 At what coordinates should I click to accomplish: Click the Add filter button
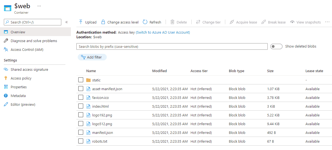click(x=92, y=57)
